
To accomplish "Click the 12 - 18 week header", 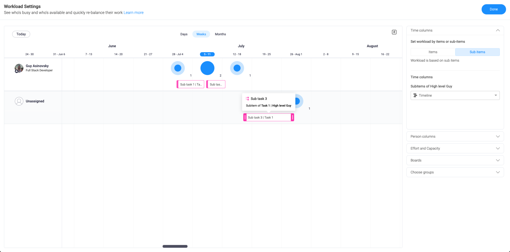I will coord(237,54).
